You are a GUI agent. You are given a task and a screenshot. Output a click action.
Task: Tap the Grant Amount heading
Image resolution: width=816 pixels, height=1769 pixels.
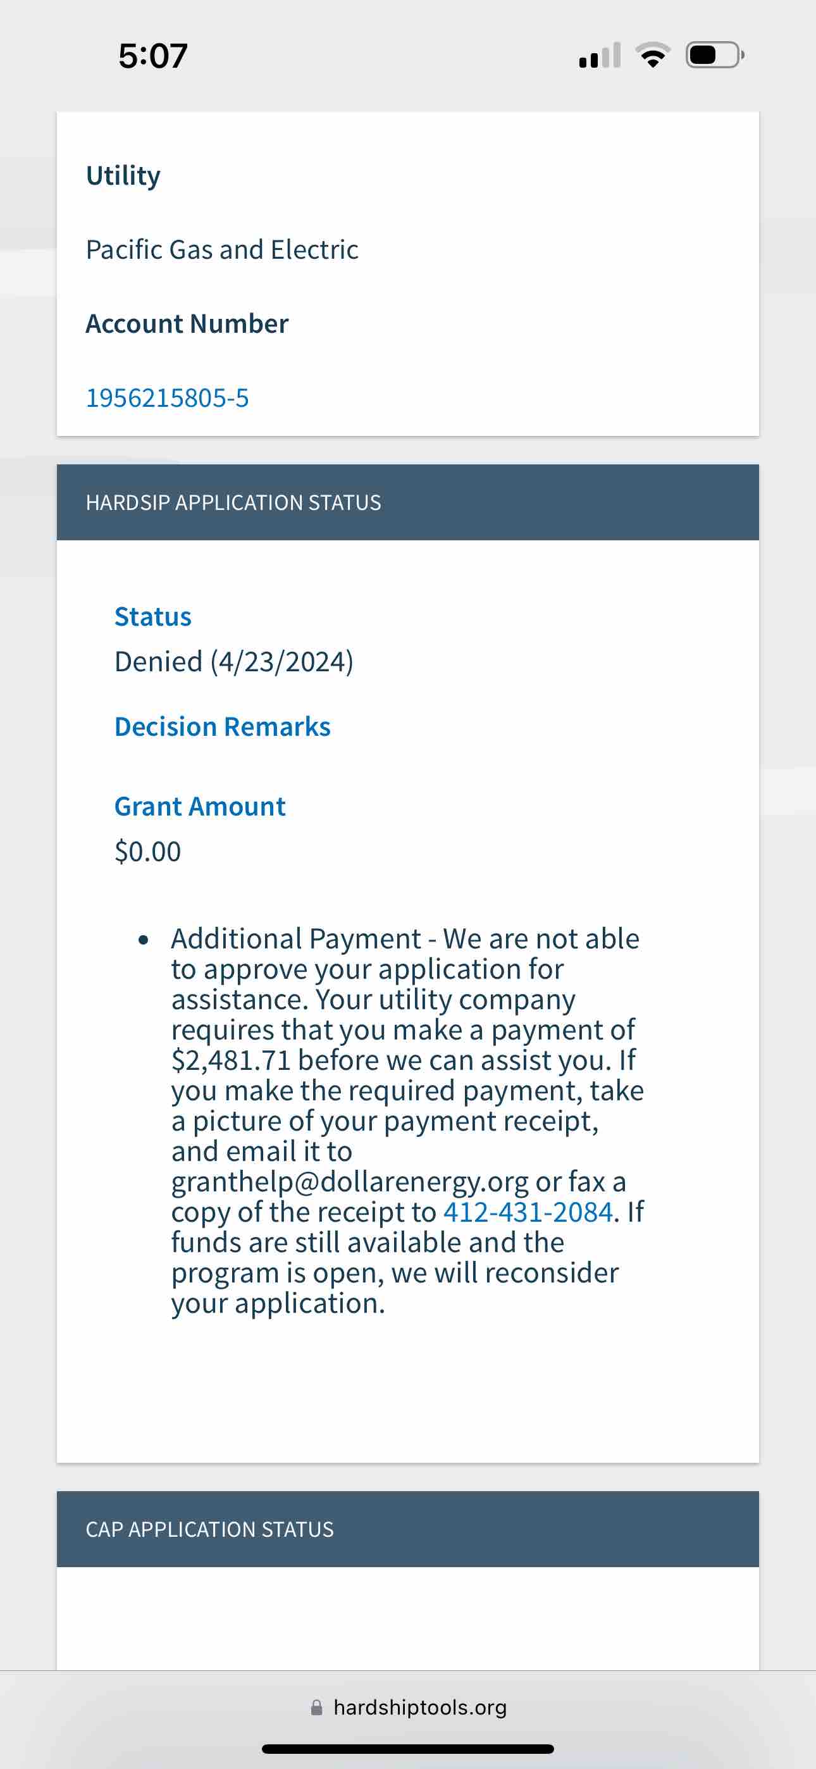pos(199,806)
